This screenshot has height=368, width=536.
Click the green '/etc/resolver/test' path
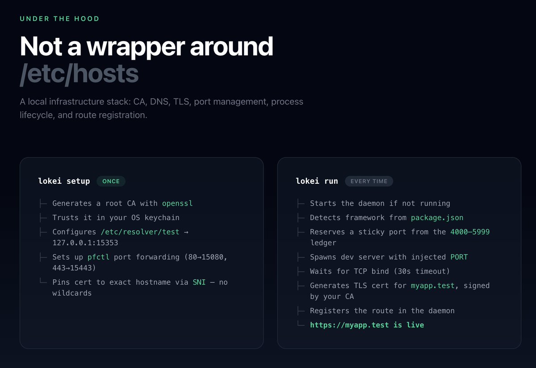pyautogui.click(x=140, y=232)
